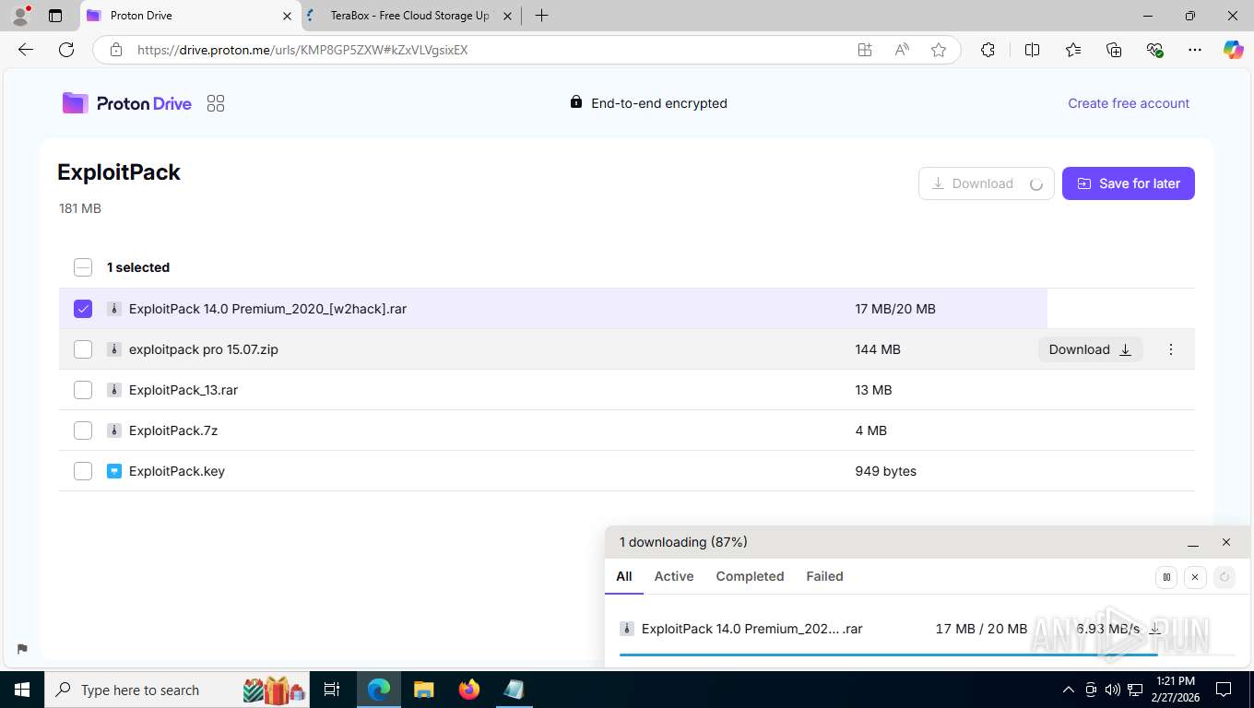Launch Firefox from the taskbar
Screen dimensions: 1254x708
pyautogui.click(x=469, y=690)
